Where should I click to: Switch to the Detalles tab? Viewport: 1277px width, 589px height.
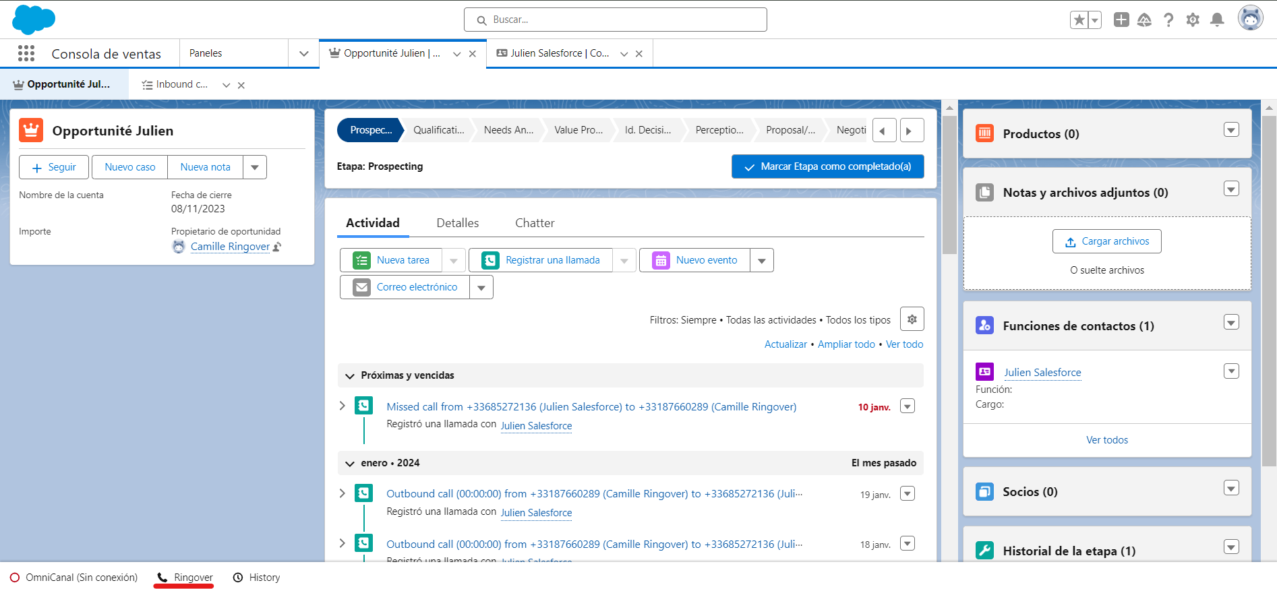coord(457,223)
